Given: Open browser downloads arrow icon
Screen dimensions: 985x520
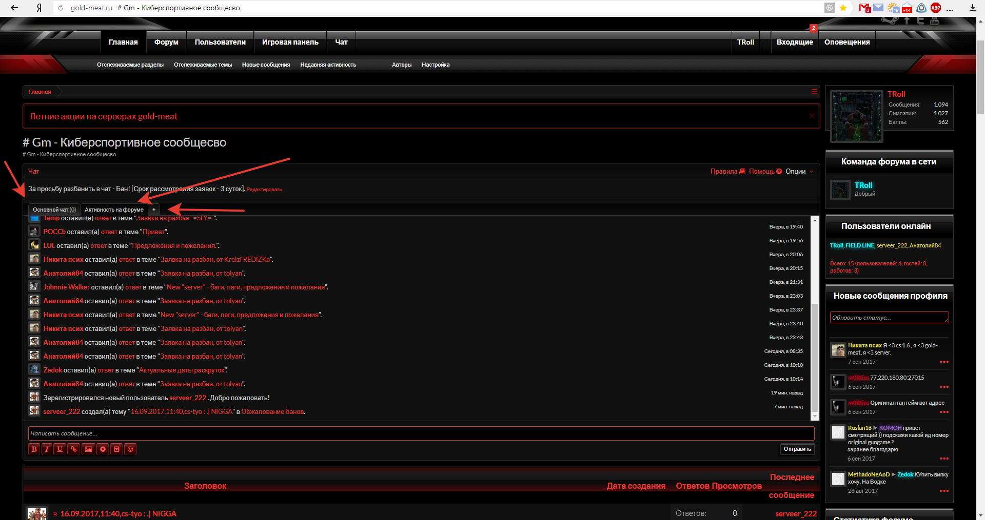Looking at the screenshot, I should [972, 8].
